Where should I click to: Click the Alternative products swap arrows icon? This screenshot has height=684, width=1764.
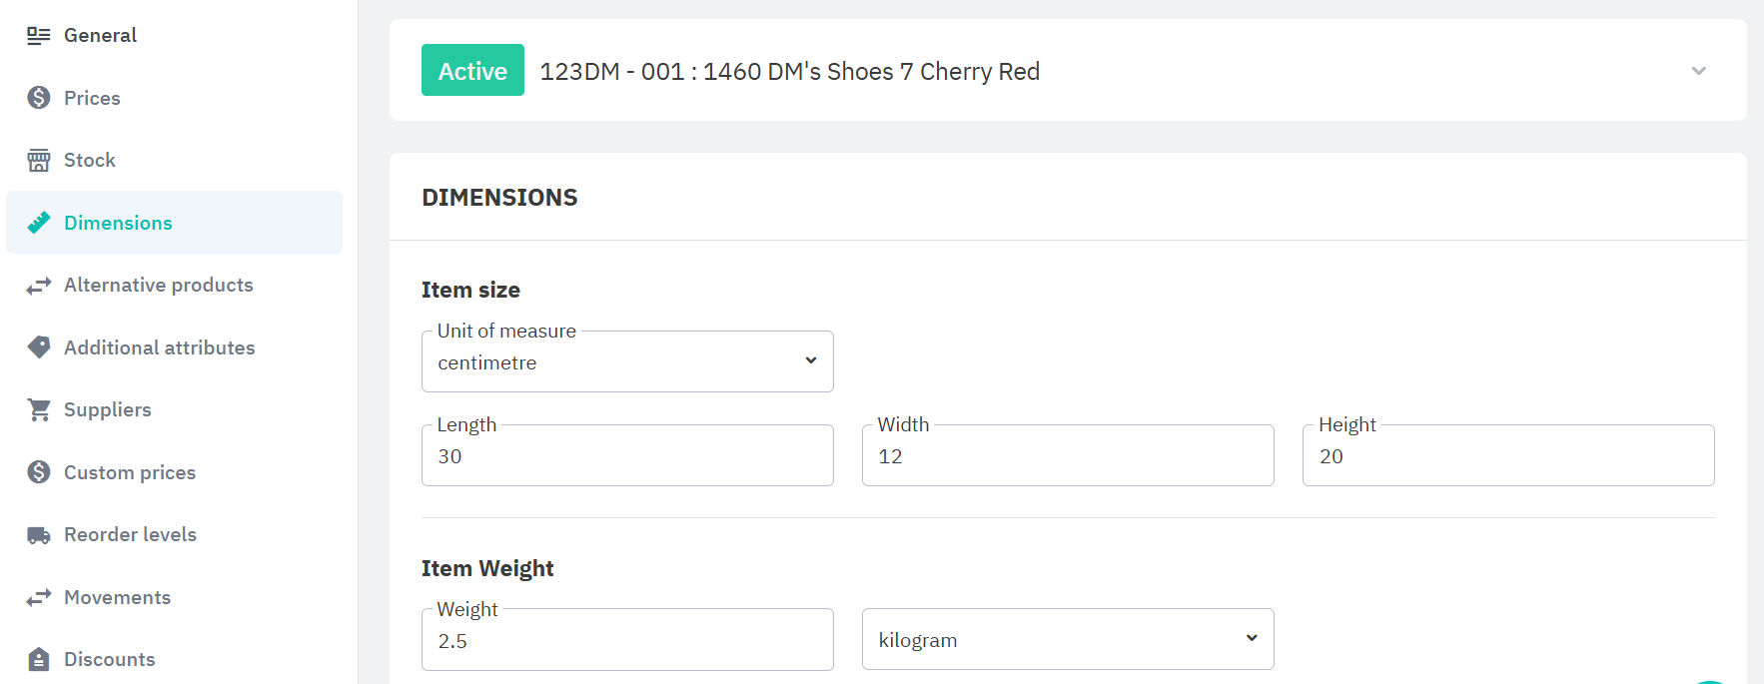click(x=39, y=286)
